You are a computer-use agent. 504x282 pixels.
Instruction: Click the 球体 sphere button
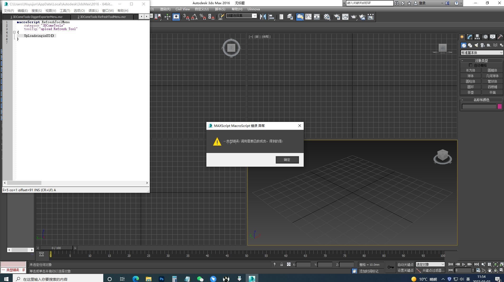[x=471, y=76]
